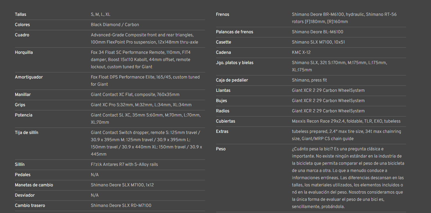Click the Jgo. platos y bielas label
Screen dimensions: 431x213
click(235, 63)
